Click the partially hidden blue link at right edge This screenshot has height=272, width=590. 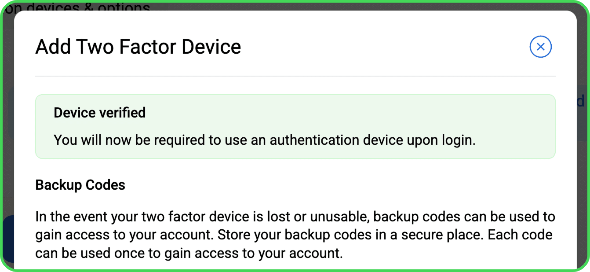(x=581, y=102)
